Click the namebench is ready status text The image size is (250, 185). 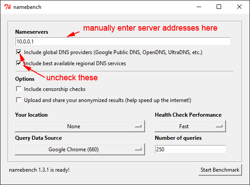39,170
